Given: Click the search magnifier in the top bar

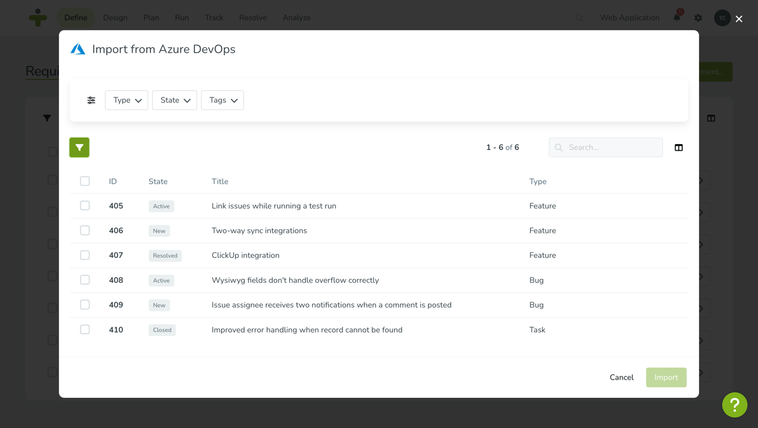Looking at the screenshot, I should [579, 18].
